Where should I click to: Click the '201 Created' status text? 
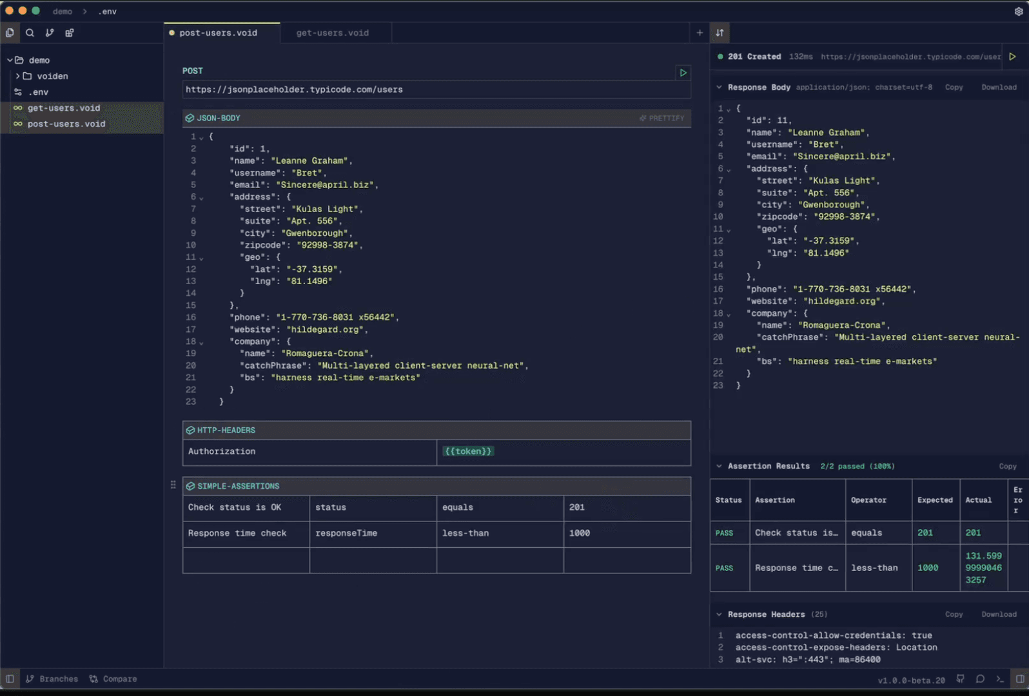(x=754, y=57)
